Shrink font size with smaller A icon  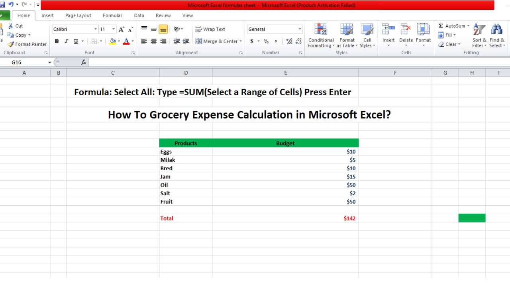coord(131,29)
